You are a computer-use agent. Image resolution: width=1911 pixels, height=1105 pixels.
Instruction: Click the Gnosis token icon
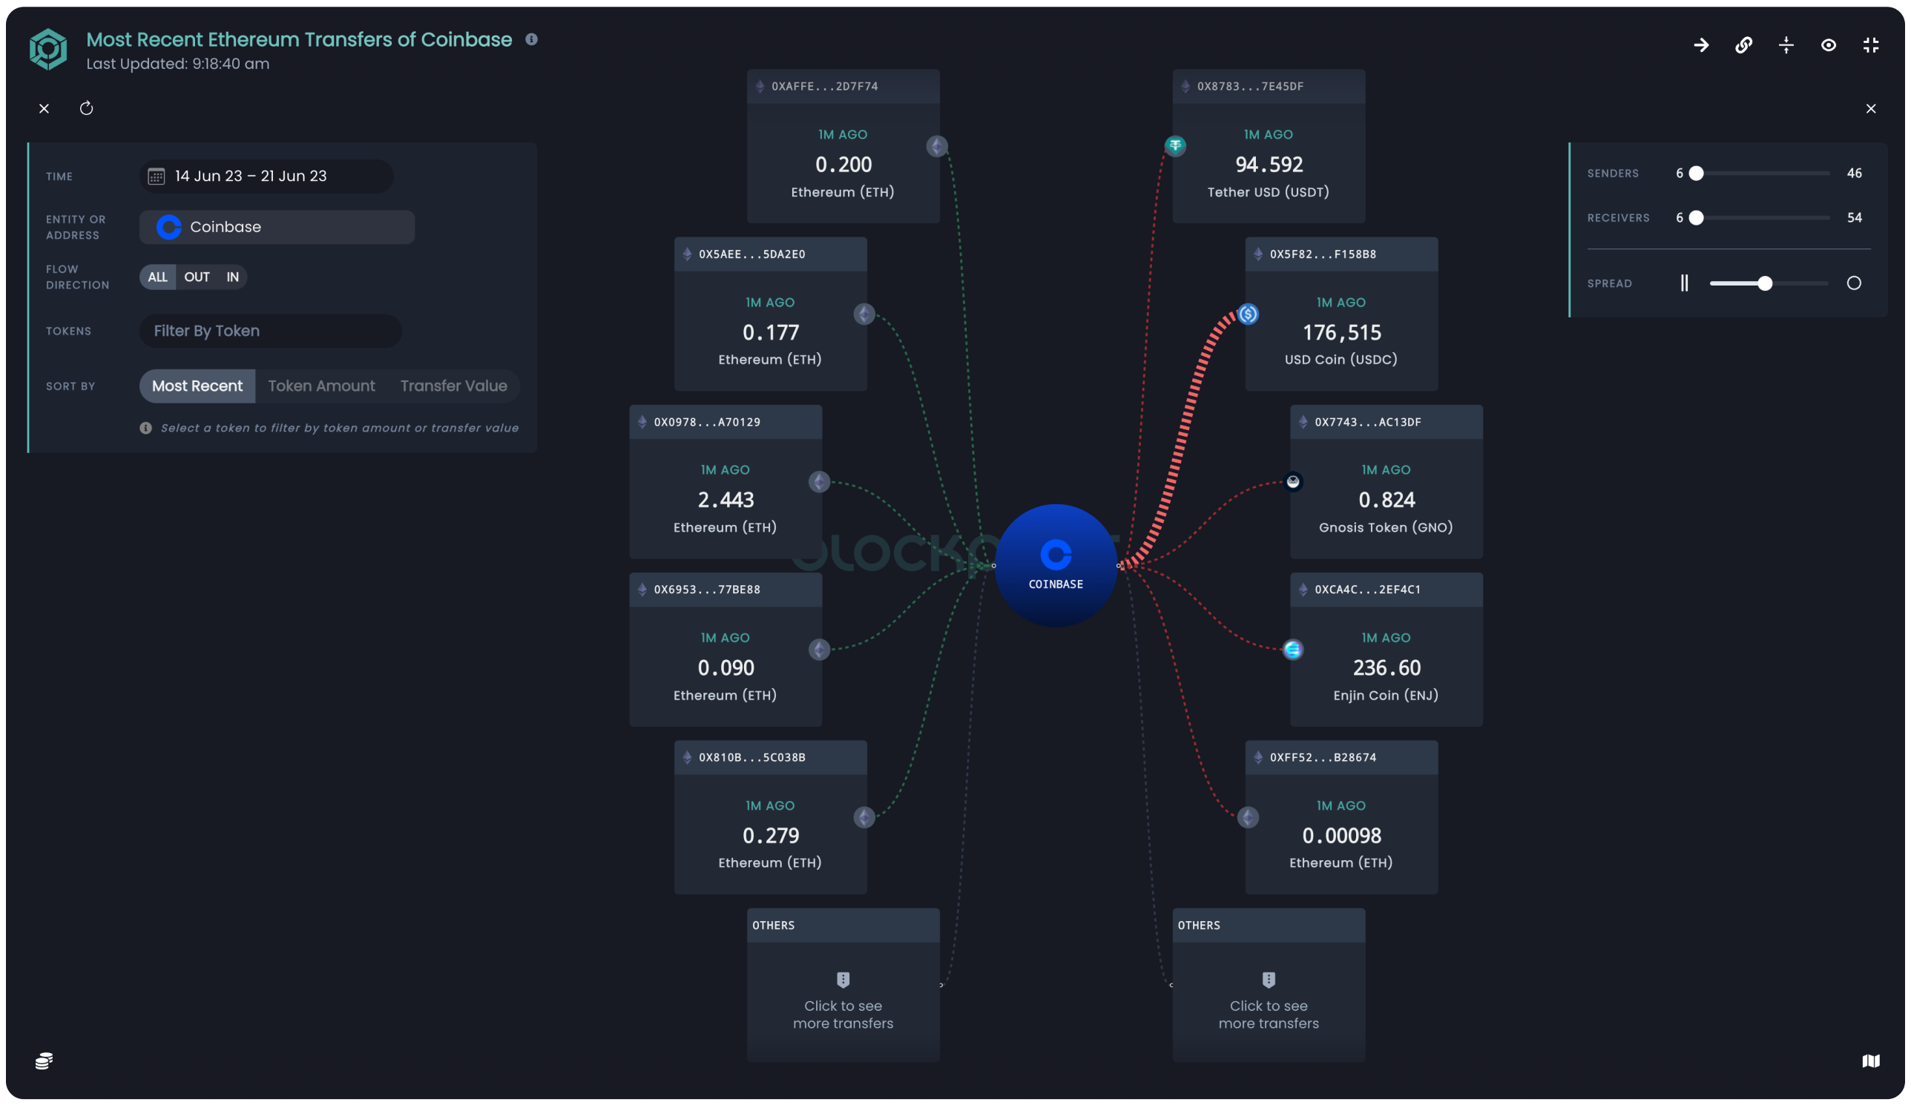(x=1293, y=481)
